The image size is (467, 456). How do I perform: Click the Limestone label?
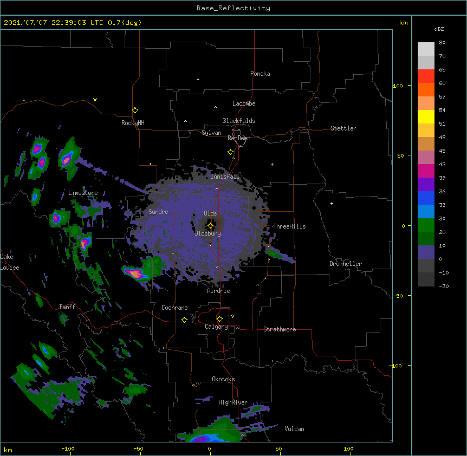(x=83, y=193)
